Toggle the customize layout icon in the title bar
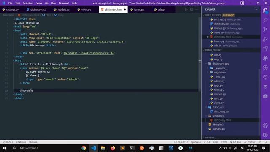Viewport: 270px width, 152px height. (242, 3)
